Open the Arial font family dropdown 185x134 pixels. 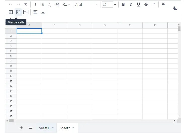point(86,5)
